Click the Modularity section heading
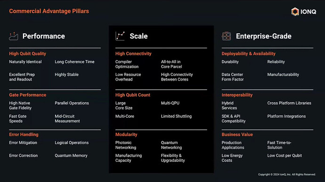Image resolution: width=325 pixels, height=182 pixels. tap(126, 135)
